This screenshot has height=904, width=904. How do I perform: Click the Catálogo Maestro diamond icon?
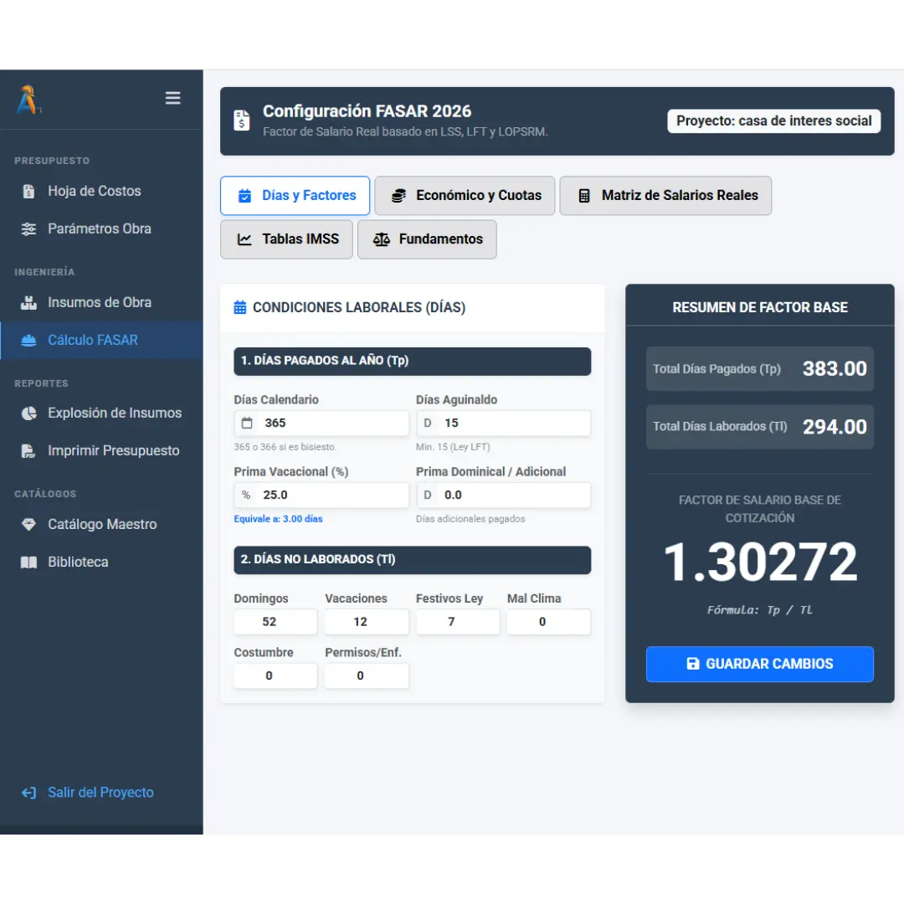28,525
